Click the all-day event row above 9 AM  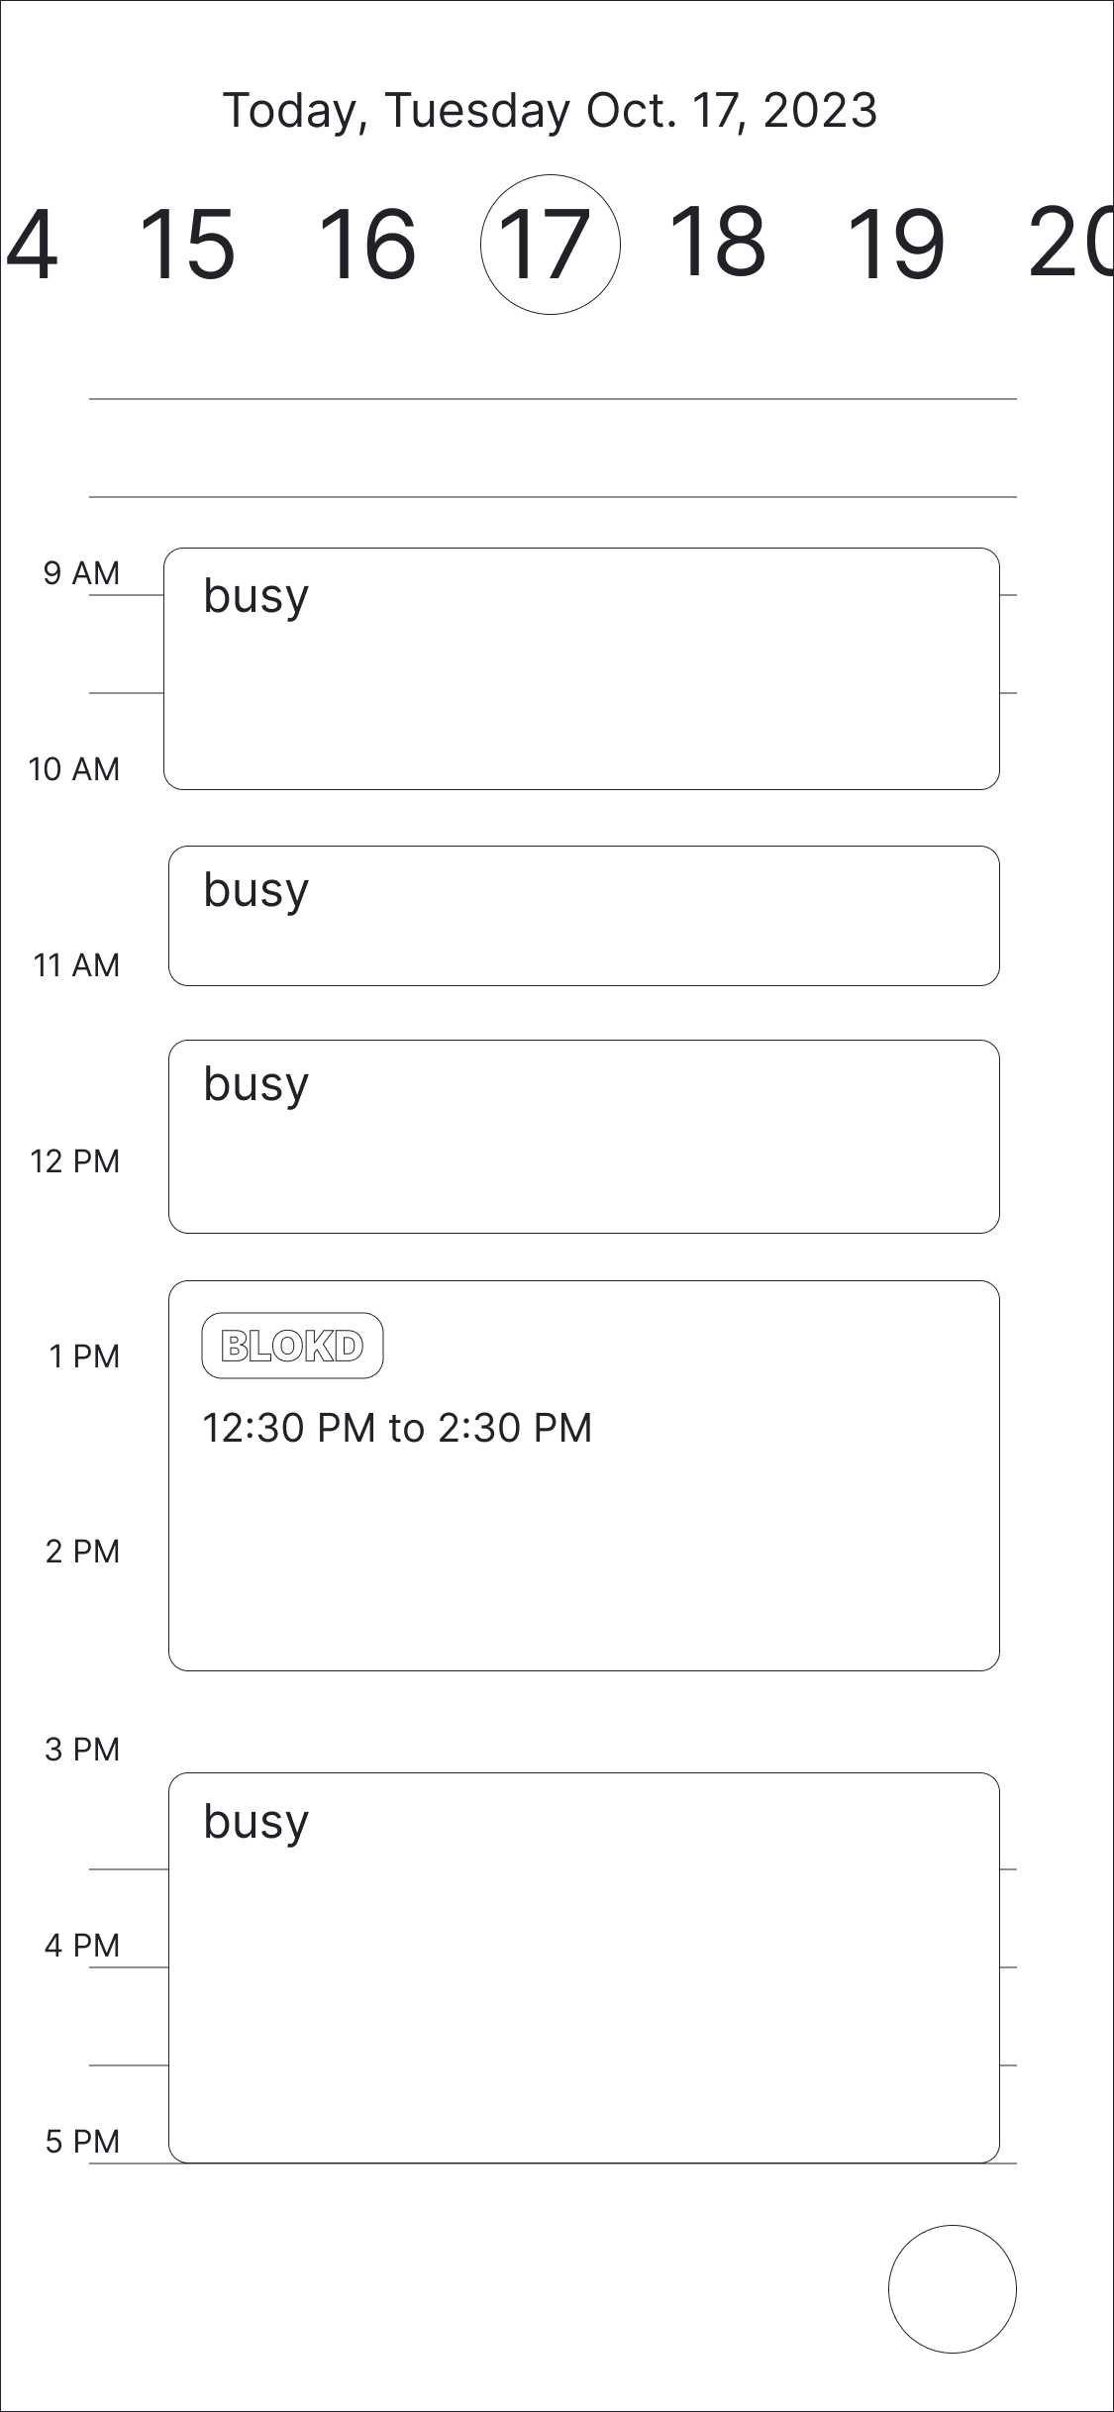click(555, 446)
